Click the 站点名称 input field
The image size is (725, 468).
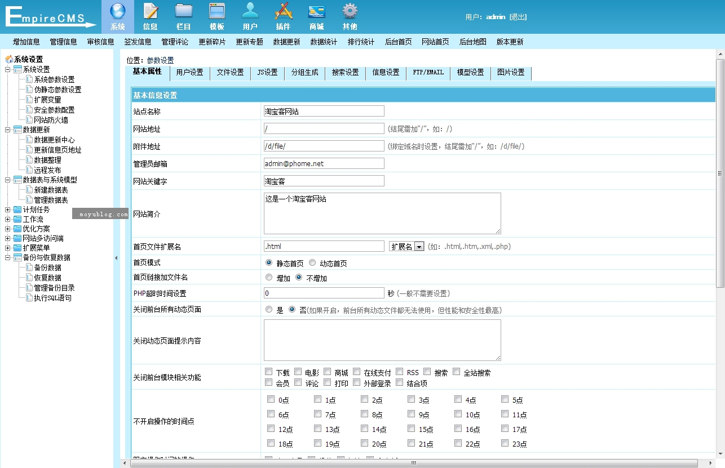click(x=324, y=112)
